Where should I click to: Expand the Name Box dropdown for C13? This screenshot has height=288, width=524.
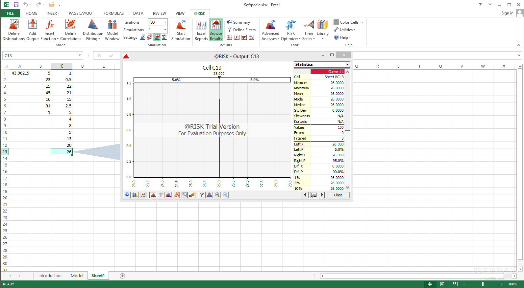80,55
